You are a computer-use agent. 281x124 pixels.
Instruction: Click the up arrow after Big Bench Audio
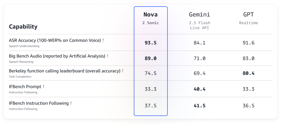107,56
